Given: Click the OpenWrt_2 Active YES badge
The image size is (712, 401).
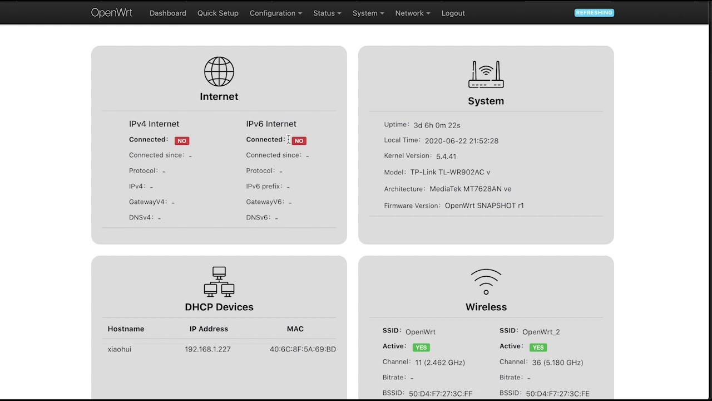Looking at the screenshot, I should pyautogui.click(x=538, y=347).
